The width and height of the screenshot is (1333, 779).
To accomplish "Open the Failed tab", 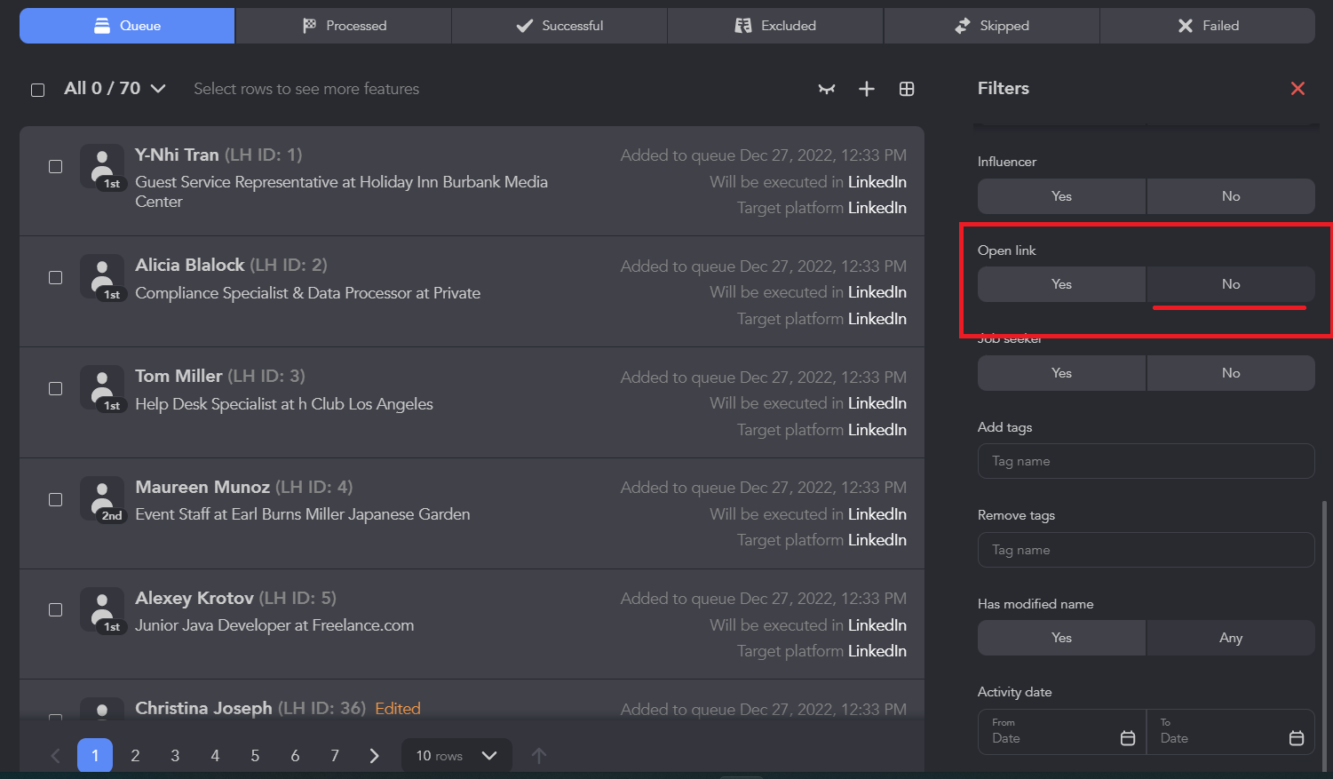I will [1207, 26].
